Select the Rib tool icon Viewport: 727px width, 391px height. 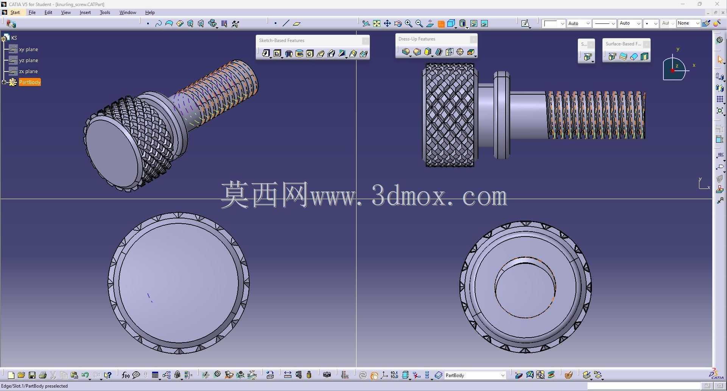pyautogui.click(x=321, y=53)
